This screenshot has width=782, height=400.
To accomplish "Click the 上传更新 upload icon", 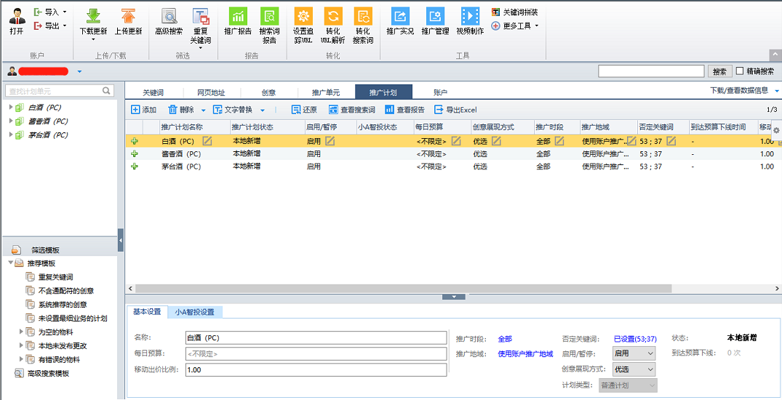I will click(x=128, y=17).
